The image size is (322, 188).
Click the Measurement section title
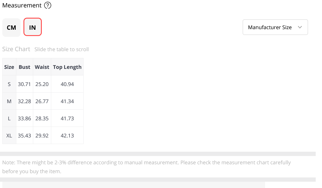tap(22, 5)
